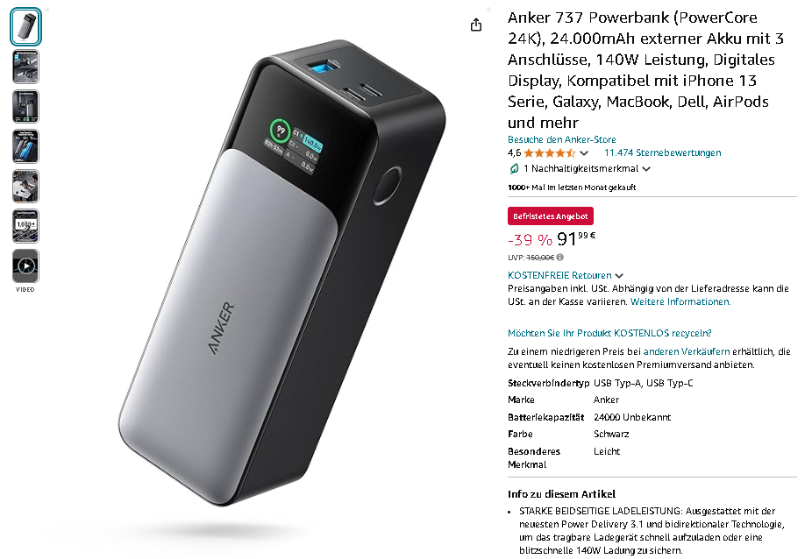Screen dimensions: 812x559
Task: Select the fifth product thumbnail
Action: [x=25, y=187]
